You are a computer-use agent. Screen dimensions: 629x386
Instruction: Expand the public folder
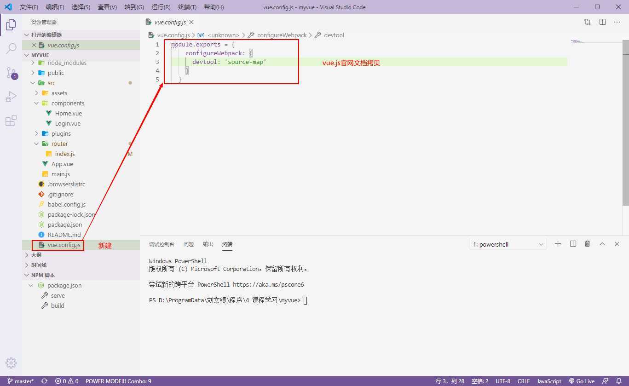(x=33, y=73)
